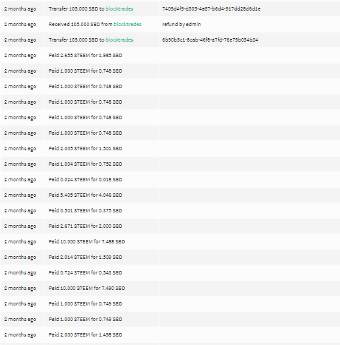Open blocktrades link in second Transfer row
Viewport: 340px width, 345px height.
pyautogui.click(x=119, y=40)
